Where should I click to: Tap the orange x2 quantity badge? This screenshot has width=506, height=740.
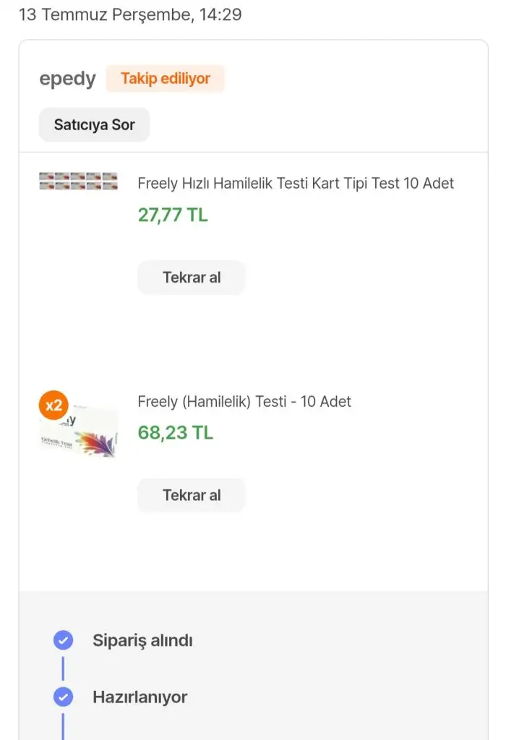coord(54,405)
